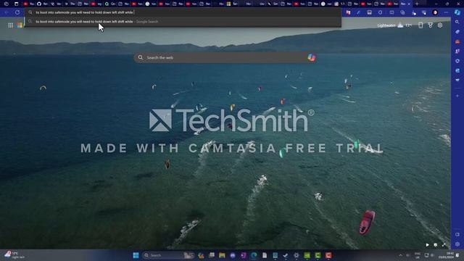Toggle split screen view icon

391,12
